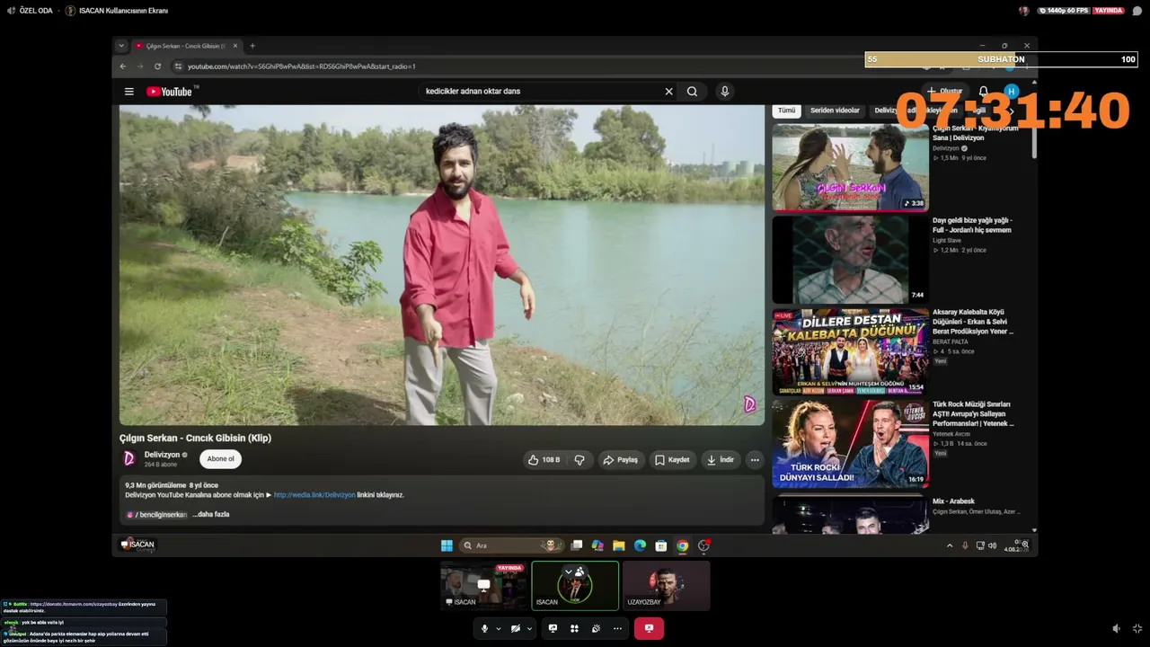
Task: Click the YouTube search input field
Action: [x=542, y=92]
